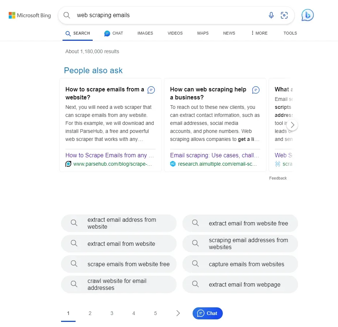Image resolution: width=338 pixels, height=327 pixels.
Task: Open the Chat button at the page bottom
Action: coord(207,313)
